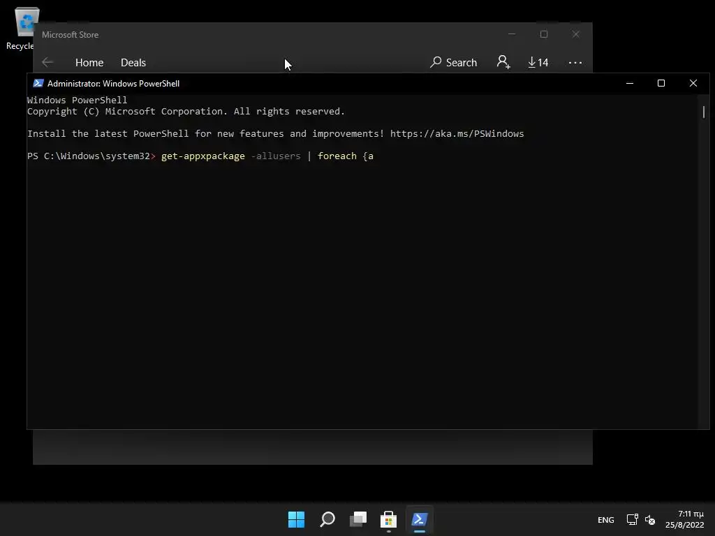The width and height of the screenshot is (715, 536).
Task: Open the Microsoft Store account sign-in icon
Action: 503,62
